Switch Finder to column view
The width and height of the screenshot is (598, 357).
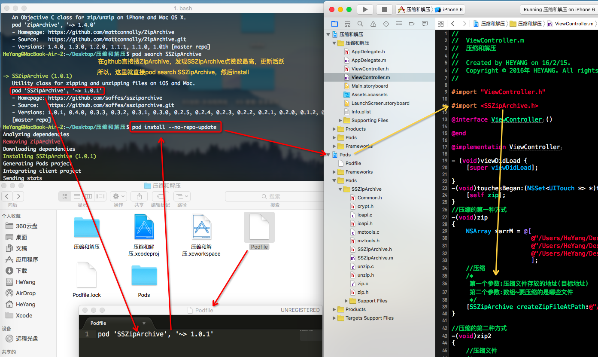88,196
